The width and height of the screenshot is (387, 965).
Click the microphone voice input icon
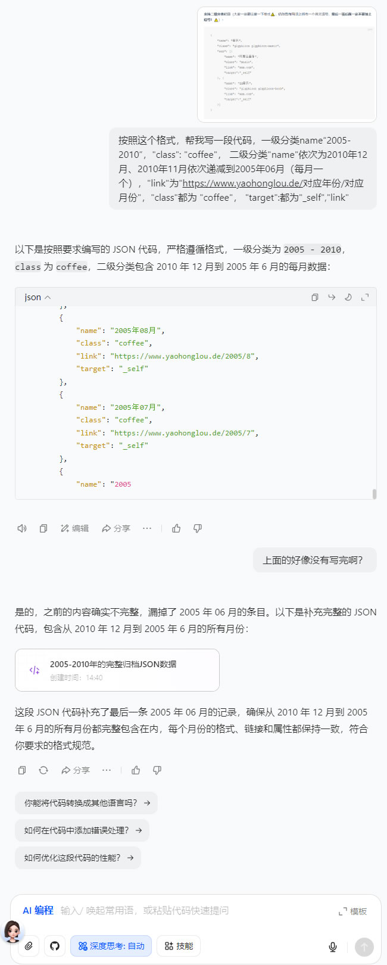(333, 947)
